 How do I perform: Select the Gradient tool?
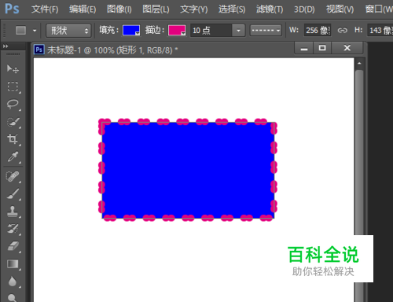pyautogui.click(x=13, y=263)
